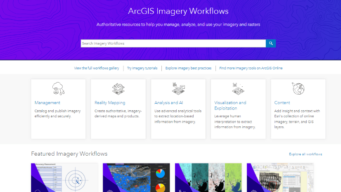The height and width of the screenshot is (192, 341).
Task: Open the blue map with pie charts thumbnail
Action: pos(136,178)
